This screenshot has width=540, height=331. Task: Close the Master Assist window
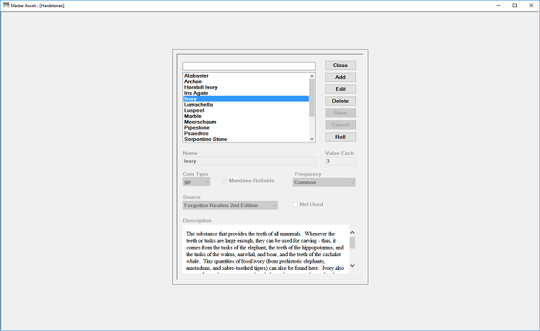click(x=531, y=6)
